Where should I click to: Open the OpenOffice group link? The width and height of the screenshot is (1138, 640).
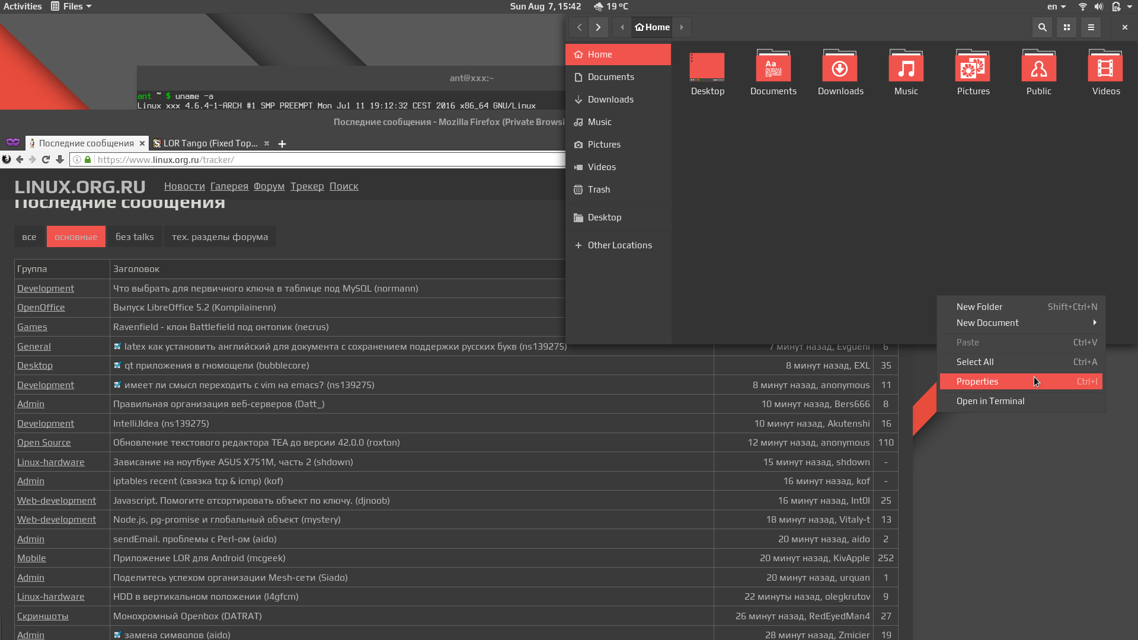point(41,308)
